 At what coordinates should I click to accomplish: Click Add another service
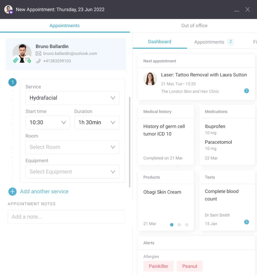pyautogui.click(x=44, y=191)
